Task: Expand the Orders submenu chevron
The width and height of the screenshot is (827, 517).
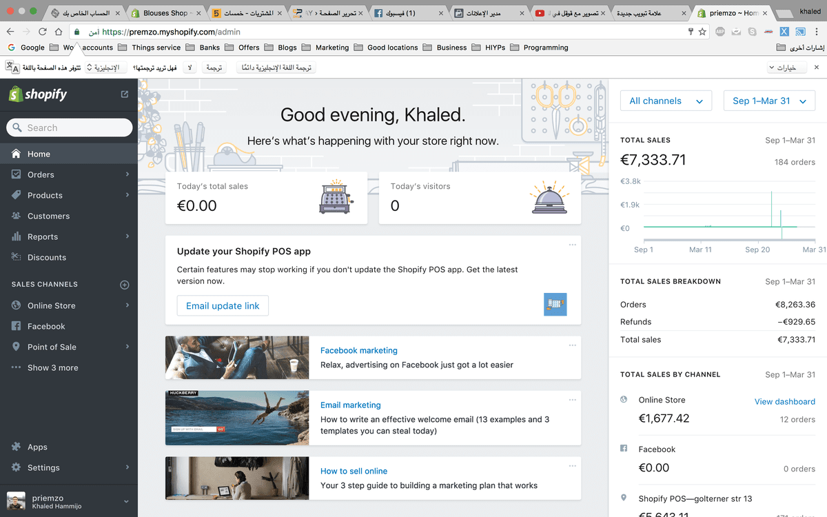Action: pyautogui.click(x=127, y=174)
